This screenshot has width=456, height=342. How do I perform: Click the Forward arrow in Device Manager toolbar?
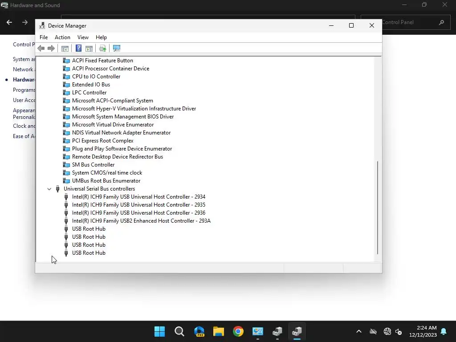coord(51,48)
